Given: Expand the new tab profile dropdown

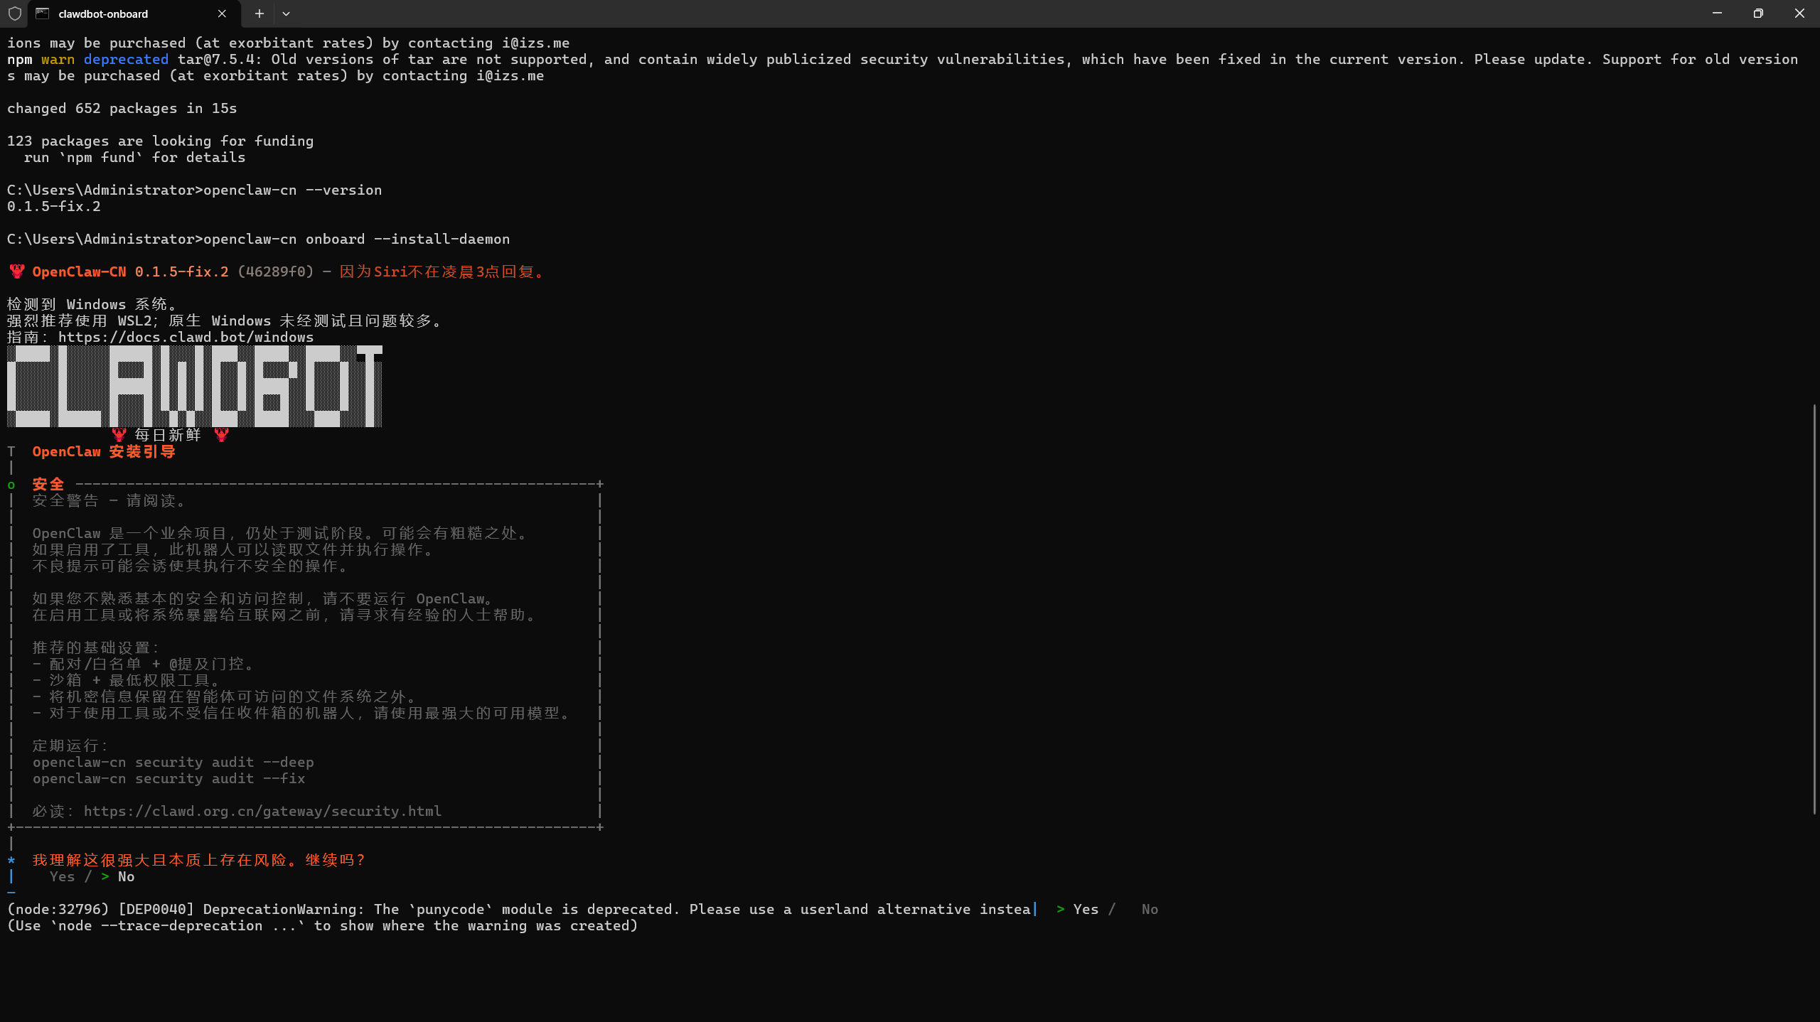Looking at the screenshot, I should coord(286,14).
